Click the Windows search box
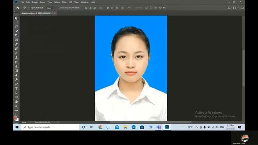Screen dimensions: 258x145 (x=50, y=127)
